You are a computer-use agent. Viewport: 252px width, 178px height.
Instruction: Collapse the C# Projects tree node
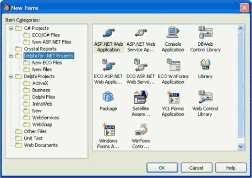(11, 28)
